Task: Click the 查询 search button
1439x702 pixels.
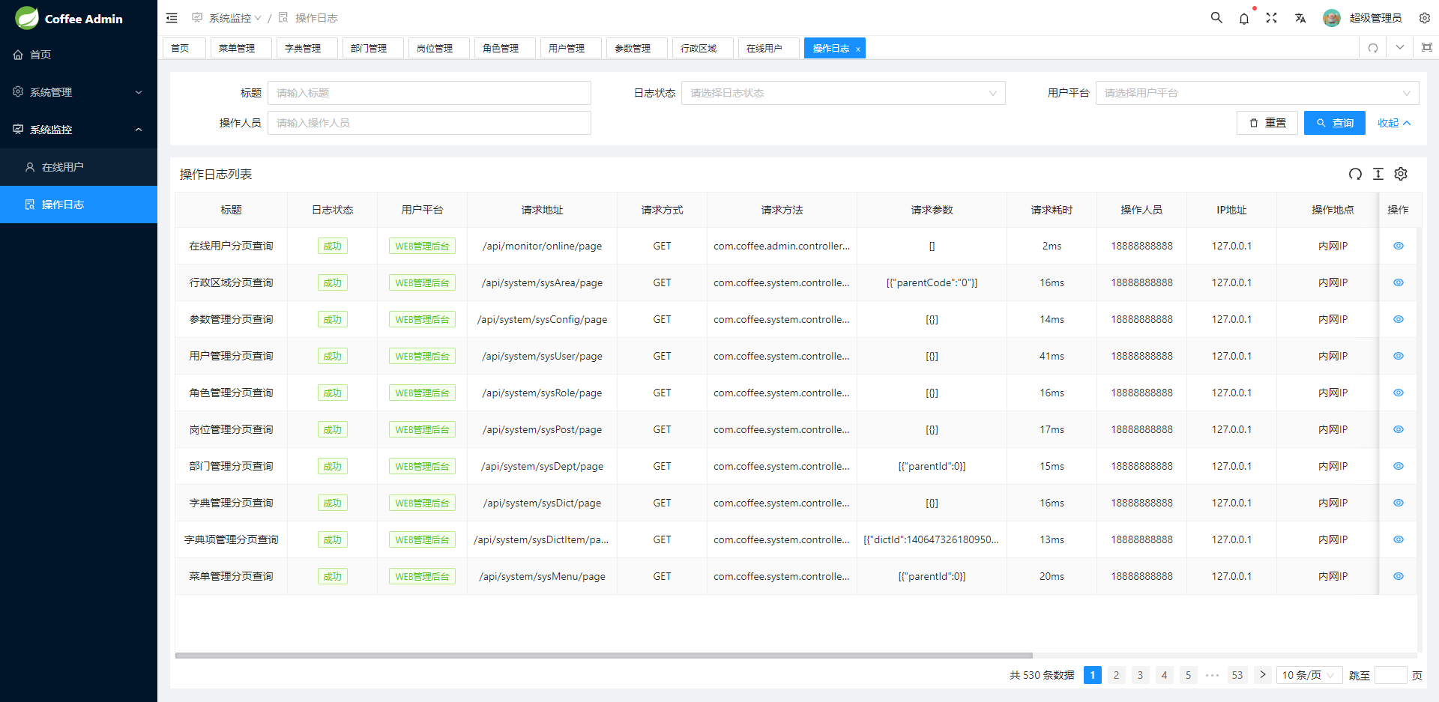Action: (x=1334, y=123)
